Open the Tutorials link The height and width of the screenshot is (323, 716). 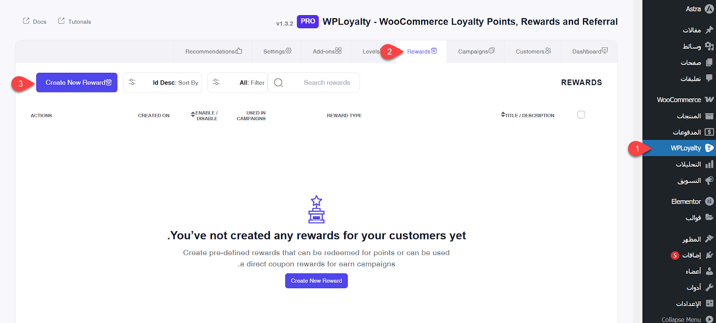pos(75,21)
